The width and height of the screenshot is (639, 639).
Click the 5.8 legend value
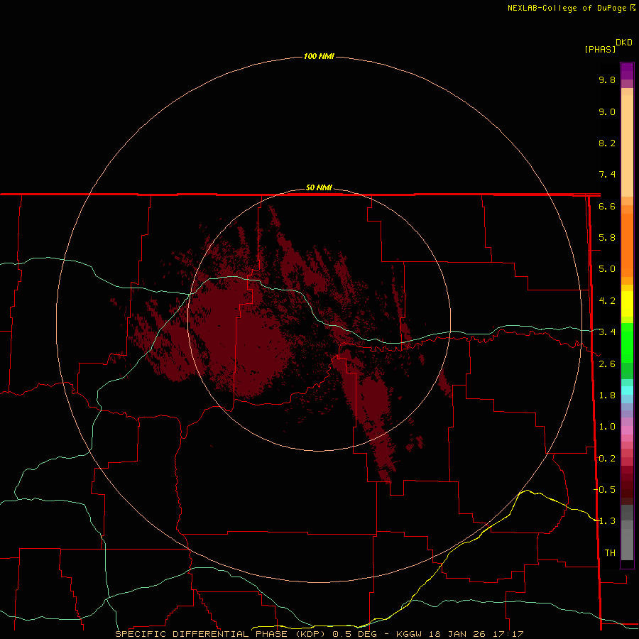(x=607, y=238)
